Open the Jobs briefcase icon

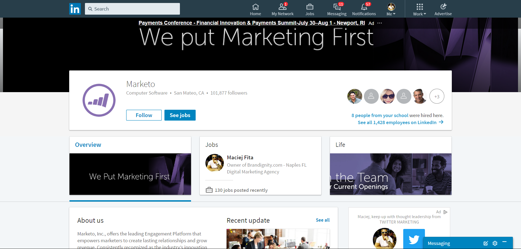310,7
